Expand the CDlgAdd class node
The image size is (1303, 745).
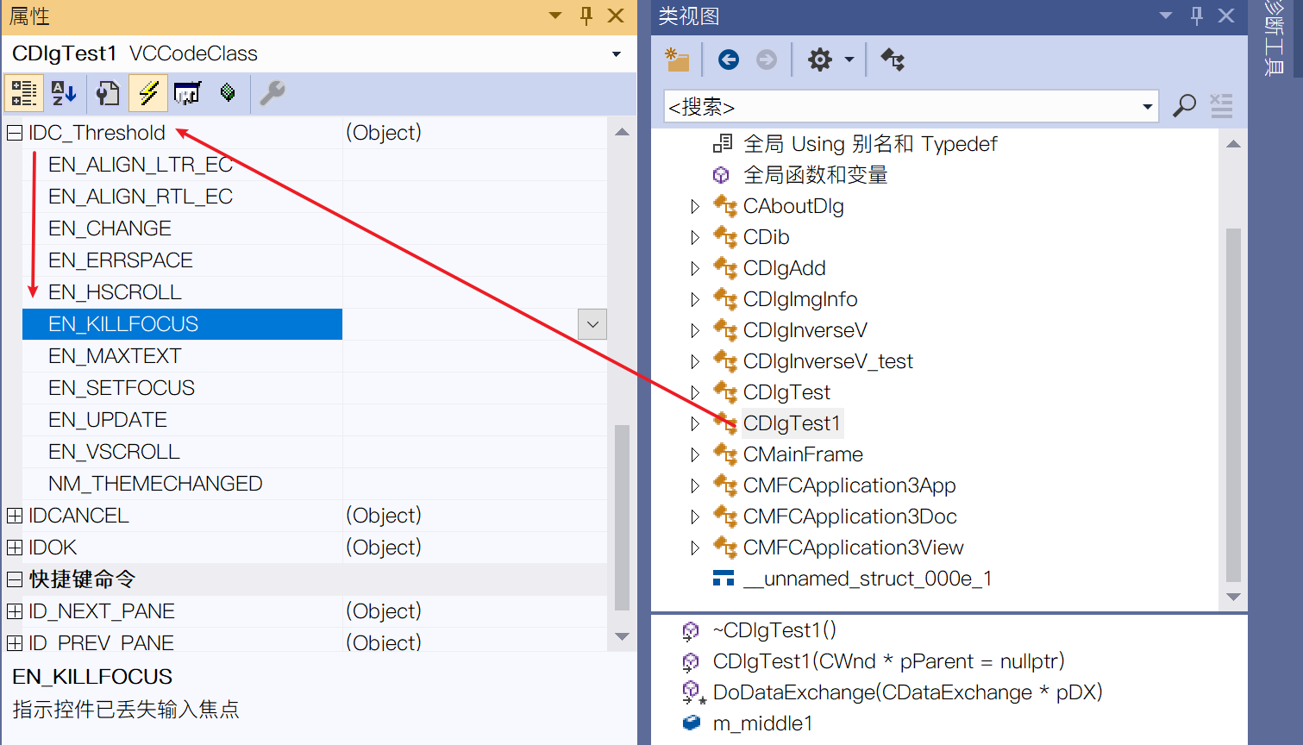(x=695, y=268)
